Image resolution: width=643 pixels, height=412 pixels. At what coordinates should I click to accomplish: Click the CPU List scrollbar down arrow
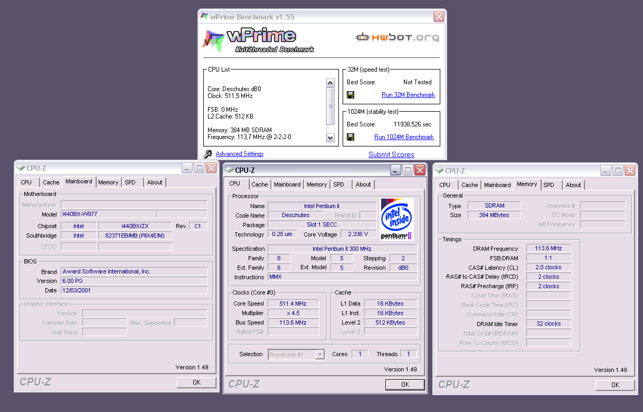pyautogui.click(x=330, y=138)
